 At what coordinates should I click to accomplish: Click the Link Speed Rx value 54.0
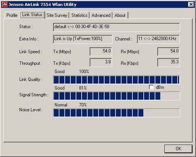click(169, 51)
